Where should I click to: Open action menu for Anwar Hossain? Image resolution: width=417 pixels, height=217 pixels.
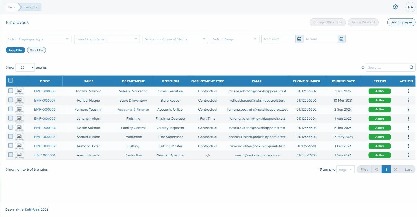[408, 155]
